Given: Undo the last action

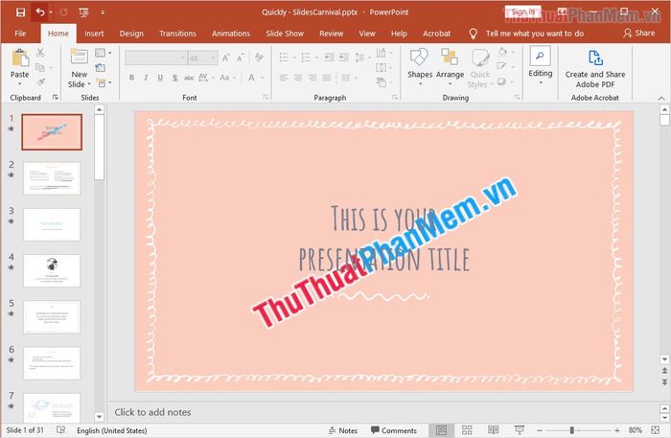Looking at the screenshot, I should tap(39, 12).
